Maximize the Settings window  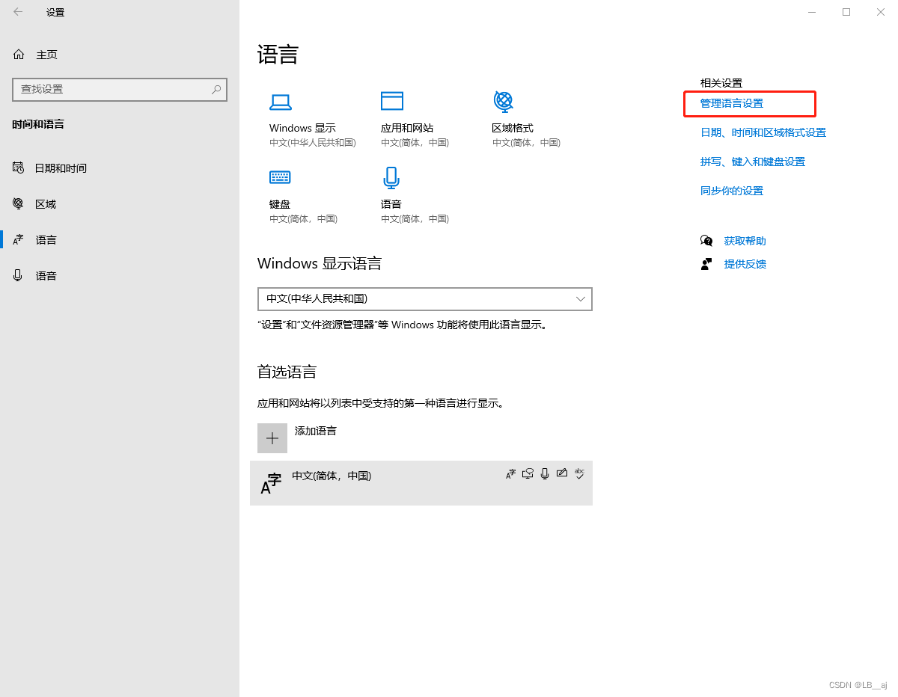coord(846,12)
